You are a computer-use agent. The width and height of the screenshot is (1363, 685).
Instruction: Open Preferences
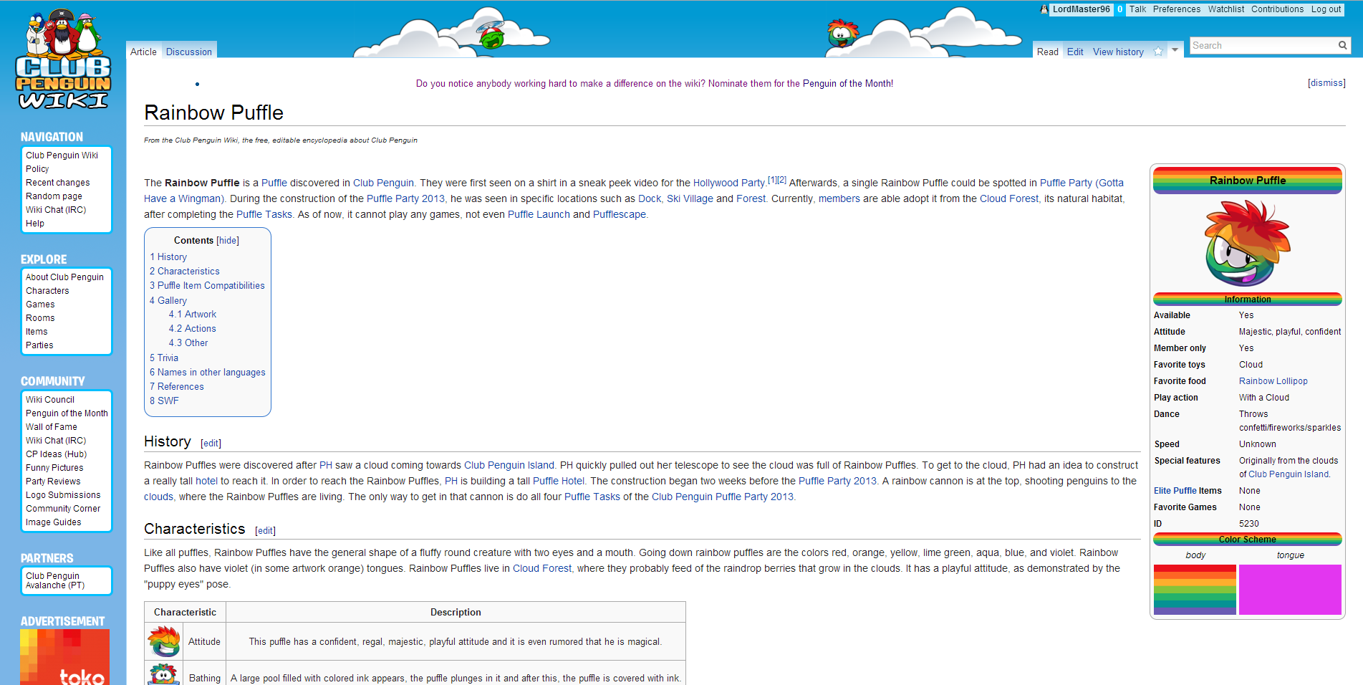pyautogui.click(x=1176, y=9)
